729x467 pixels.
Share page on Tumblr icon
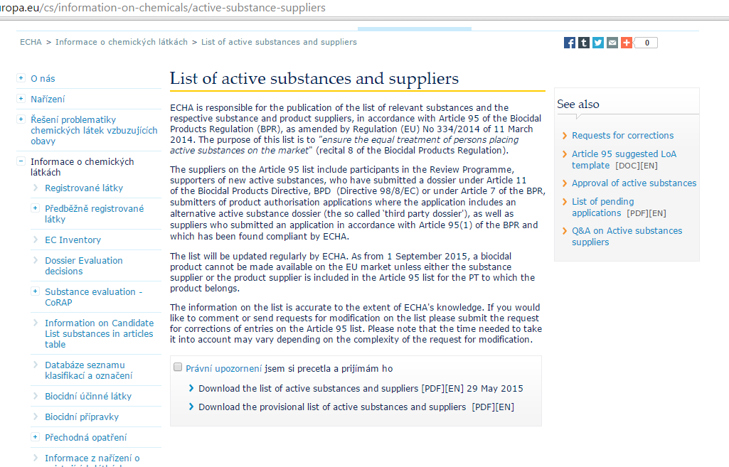583,43
